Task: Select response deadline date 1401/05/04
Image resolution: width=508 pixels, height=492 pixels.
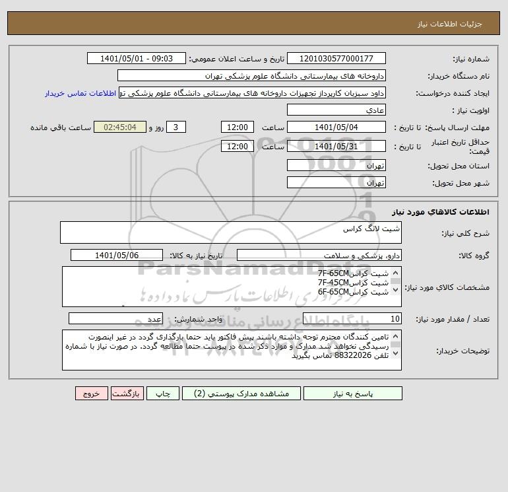Action: point(336,127)
